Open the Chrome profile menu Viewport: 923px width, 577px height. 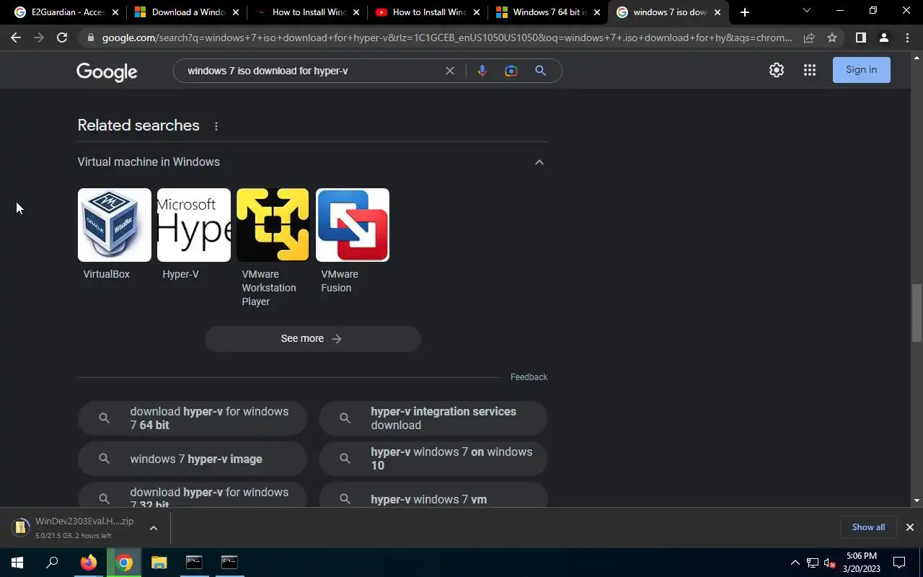(883, 38)
